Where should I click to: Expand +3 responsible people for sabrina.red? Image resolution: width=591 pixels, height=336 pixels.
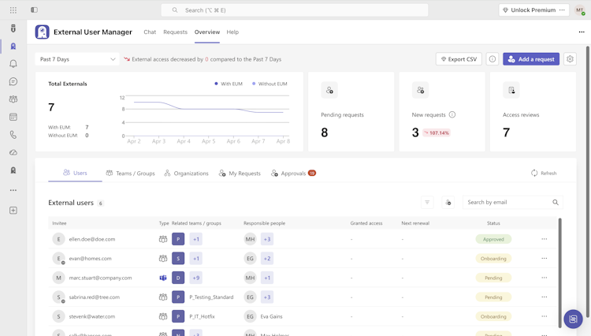267,297
